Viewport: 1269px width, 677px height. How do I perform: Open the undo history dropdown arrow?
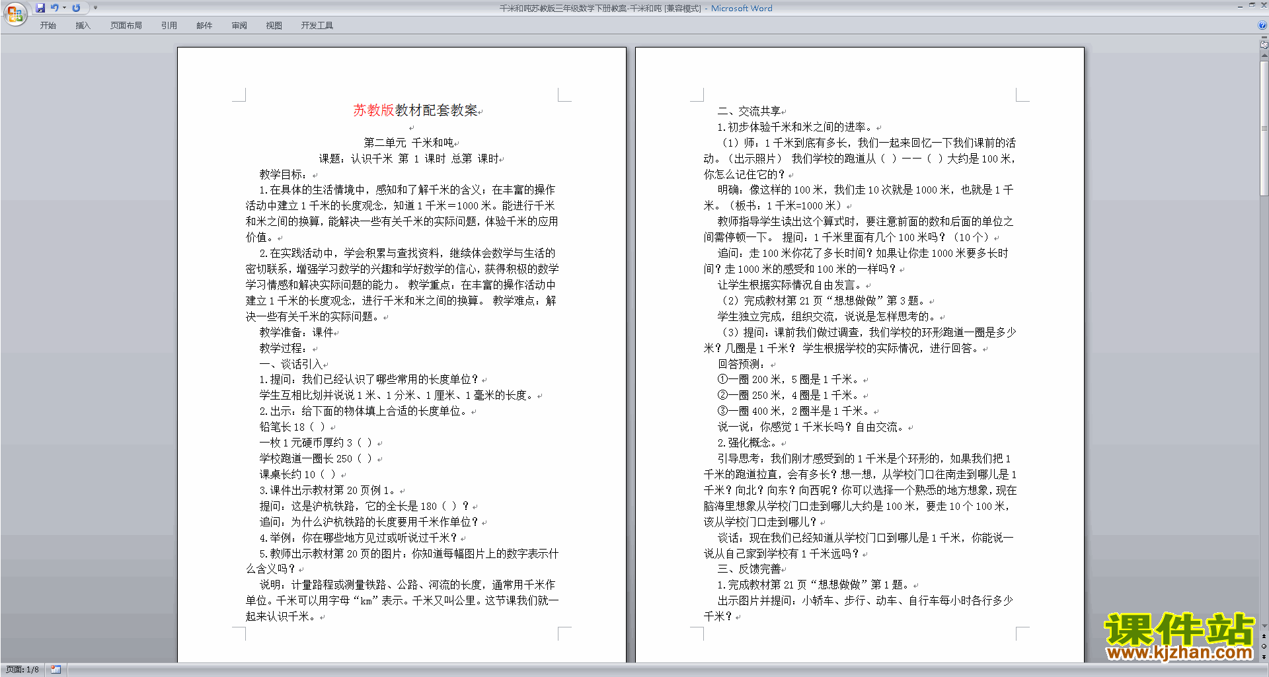[64, 8]
